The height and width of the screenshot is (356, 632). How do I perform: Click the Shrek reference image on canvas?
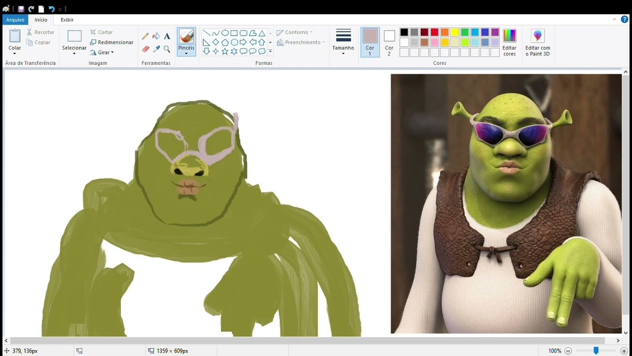pyautogui.click(x=506, y=204)
